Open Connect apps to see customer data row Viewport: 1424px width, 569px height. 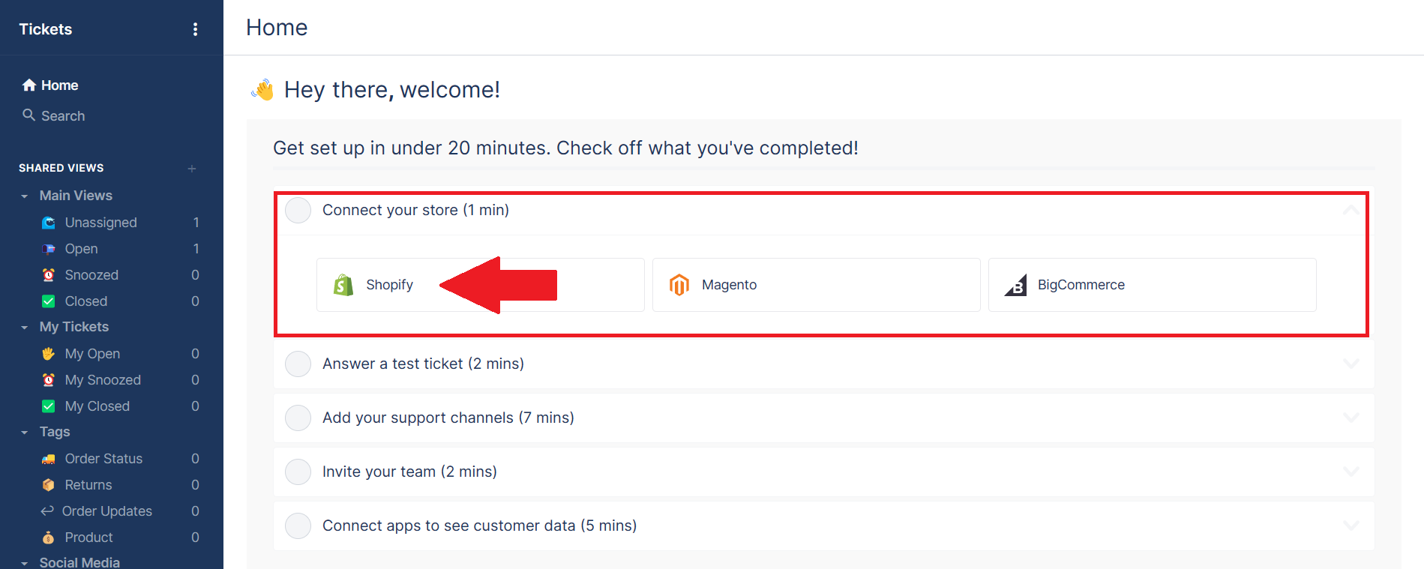click(823, 526)
